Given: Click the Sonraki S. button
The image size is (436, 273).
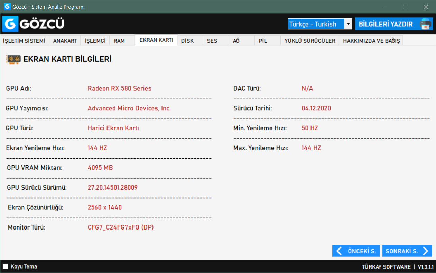Looking at the screenshot, I should [x=407, y=251].
